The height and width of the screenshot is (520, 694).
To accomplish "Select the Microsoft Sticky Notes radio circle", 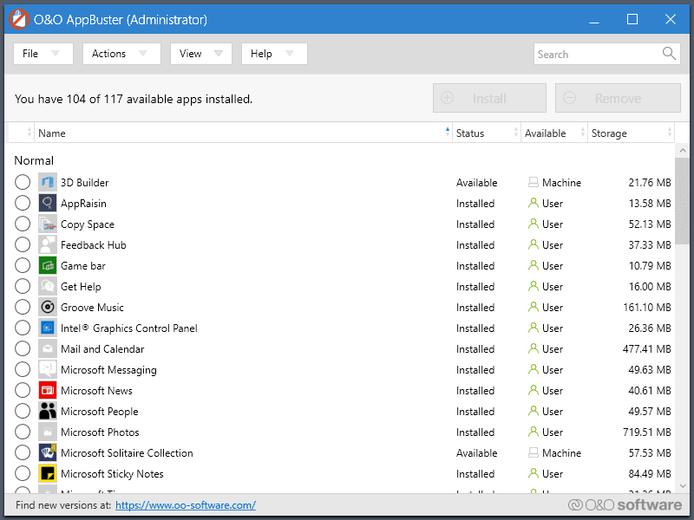I will (x=23, y=473).
